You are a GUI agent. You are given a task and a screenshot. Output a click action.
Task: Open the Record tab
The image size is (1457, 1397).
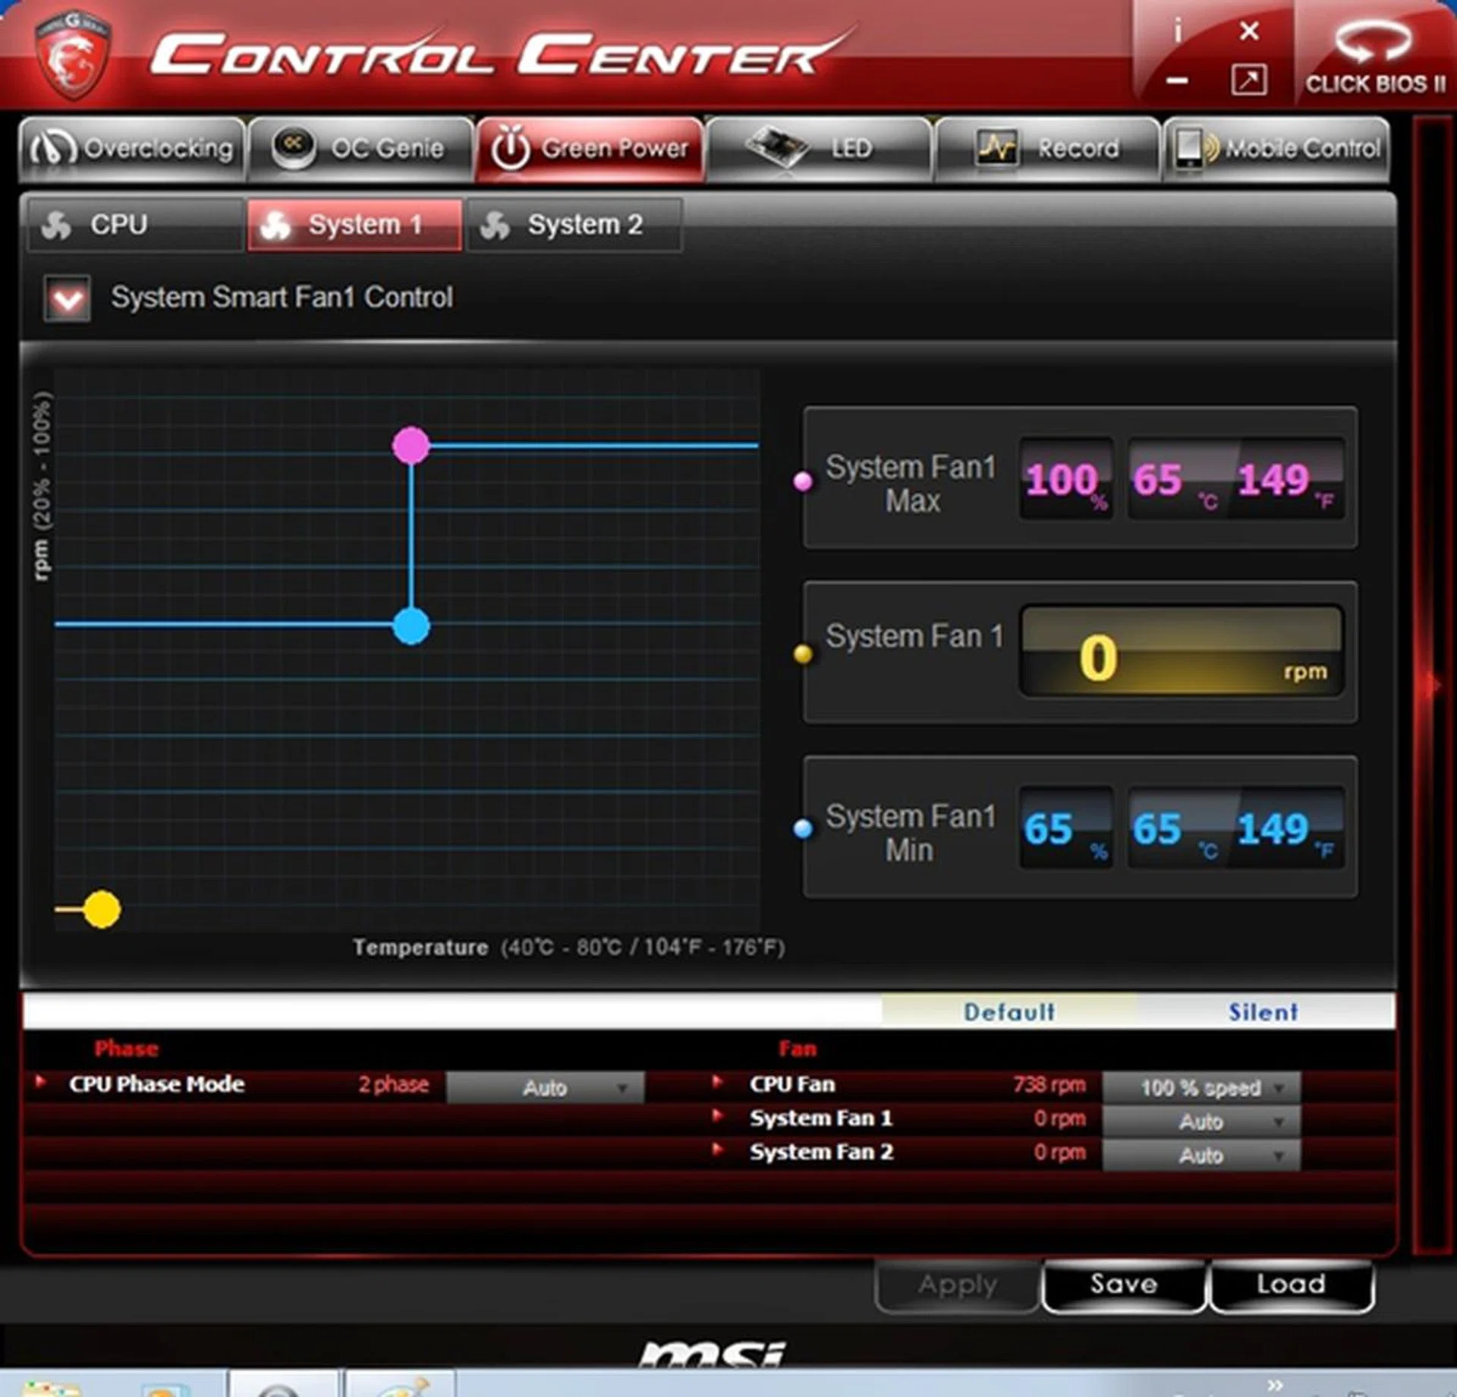pyautogui.click(x=1048, y=149)
